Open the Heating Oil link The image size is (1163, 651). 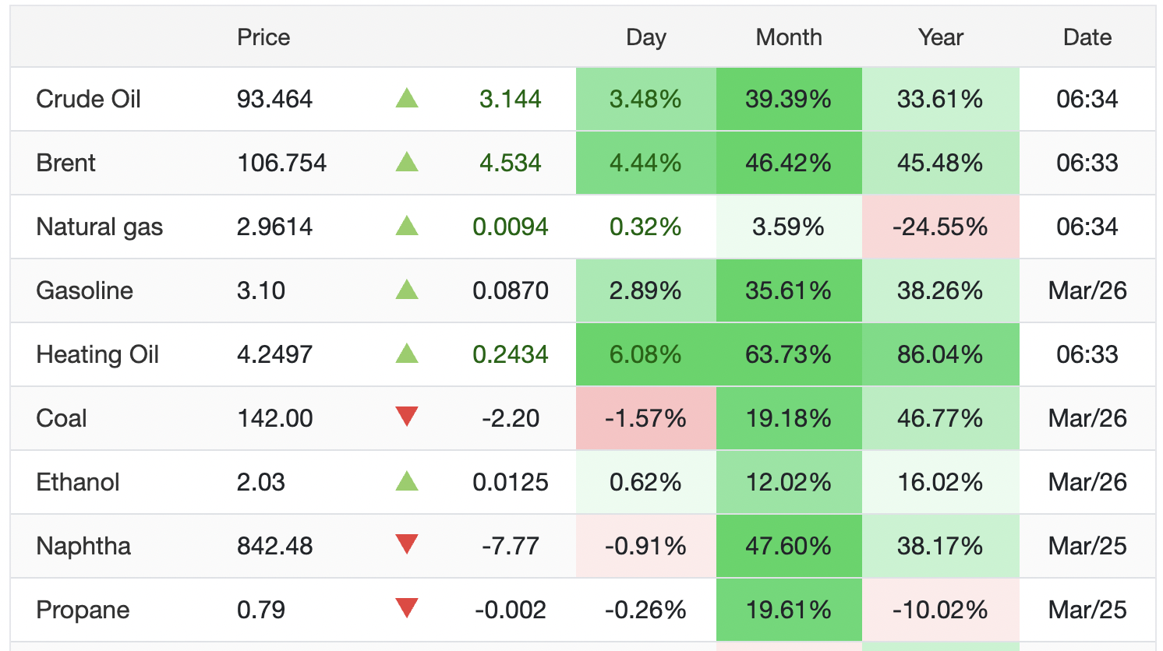tap(97, 354)
